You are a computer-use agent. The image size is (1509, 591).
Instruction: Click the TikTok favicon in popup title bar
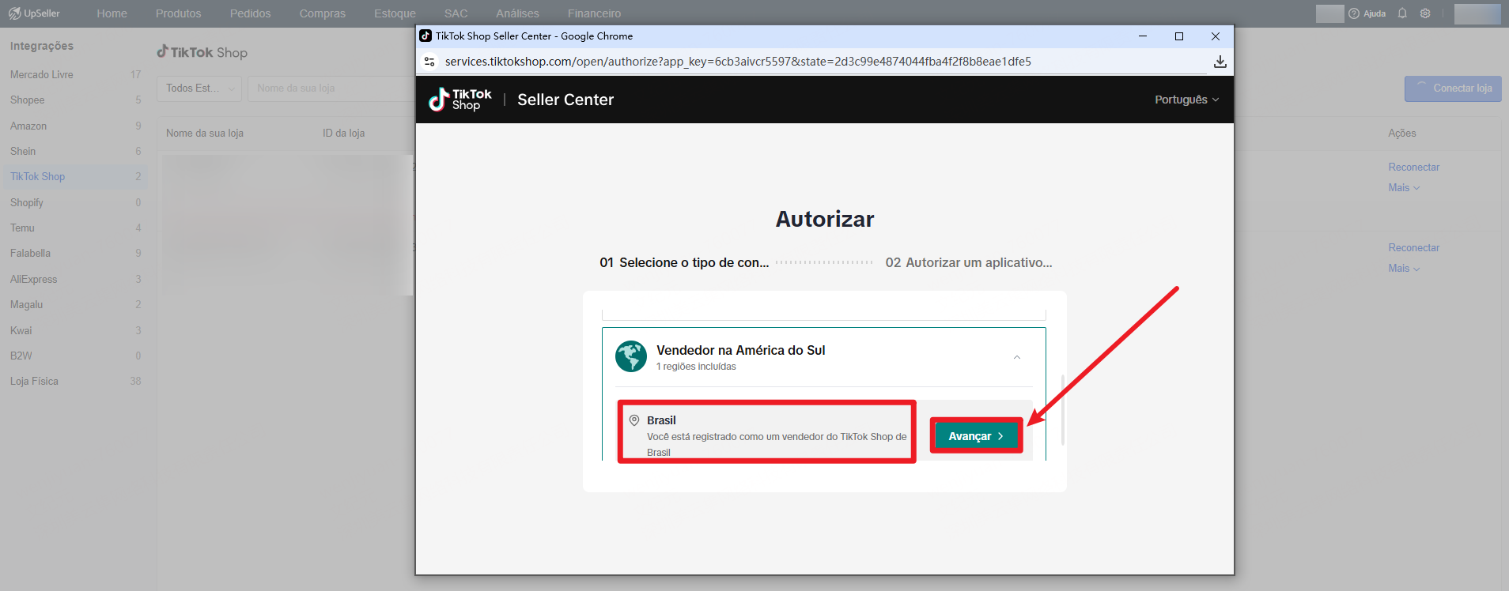(425, 36)
